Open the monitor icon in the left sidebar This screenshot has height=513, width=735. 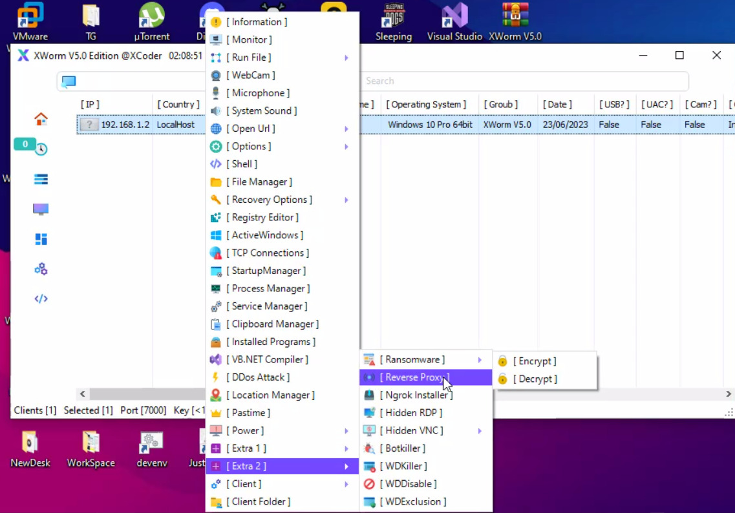[x=41, y=209]
